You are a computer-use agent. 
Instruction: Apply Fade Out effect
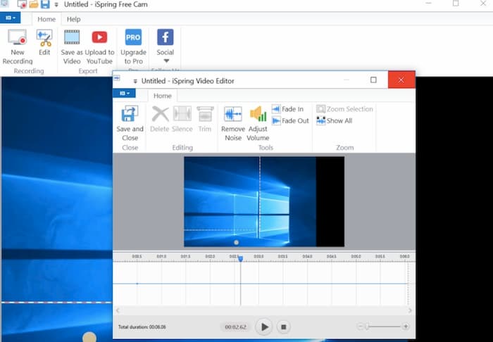tap(289, 120)
